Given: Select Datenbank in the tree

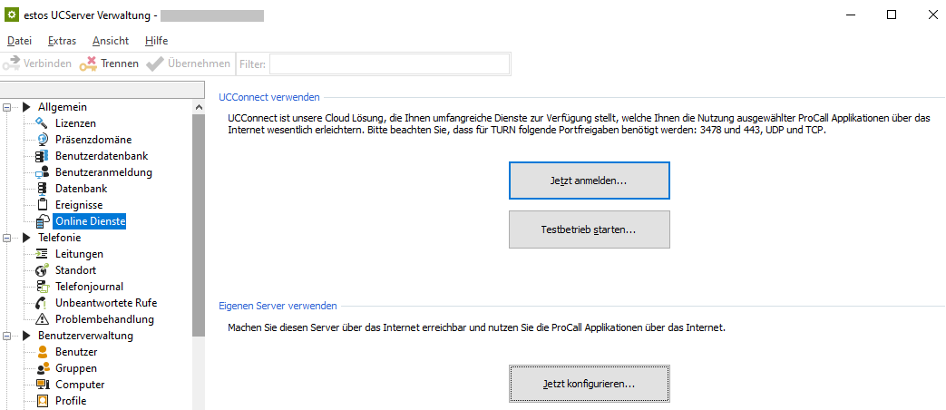Looking at the screenshot, I should [82, 188].
